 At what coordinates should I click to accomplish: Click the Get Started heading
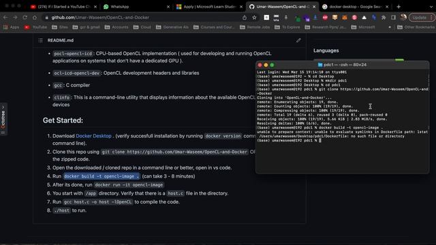(63, 120)
